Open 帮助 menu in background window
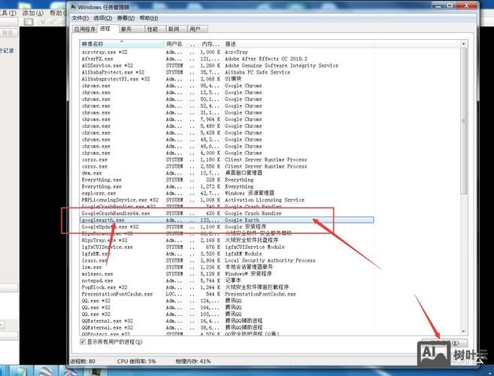The image size is (494, 376). 56,13
